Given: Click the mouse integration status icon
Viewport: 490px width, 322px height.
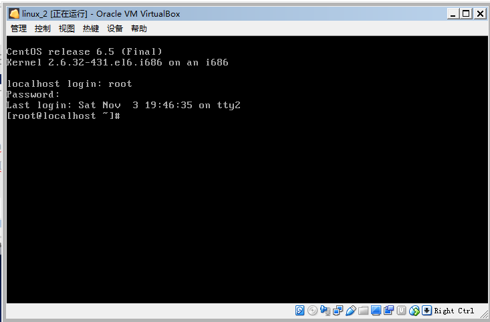Looking at the screenshot, I should tap(414, 311).
